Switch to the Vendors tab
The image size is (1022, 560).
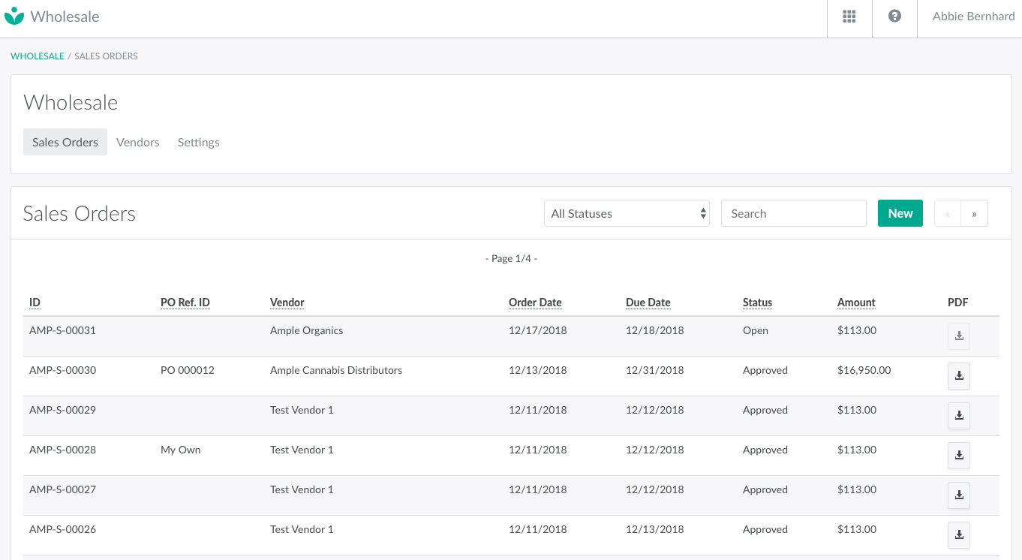(138, 142)
